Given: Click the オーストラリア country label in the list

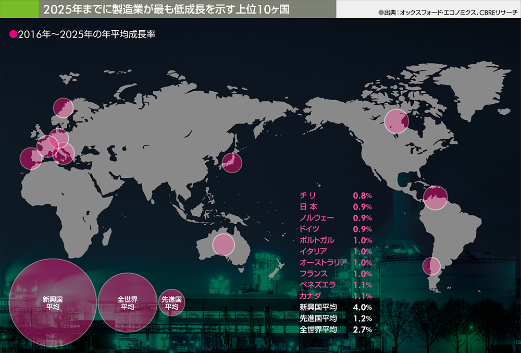Looking at the screenshot, I should [324, 263].
